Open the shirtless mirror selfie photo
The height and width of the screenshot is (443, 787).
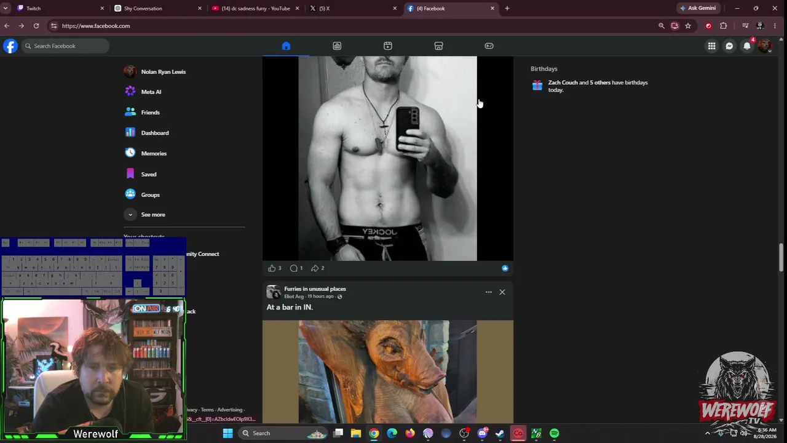388,159
